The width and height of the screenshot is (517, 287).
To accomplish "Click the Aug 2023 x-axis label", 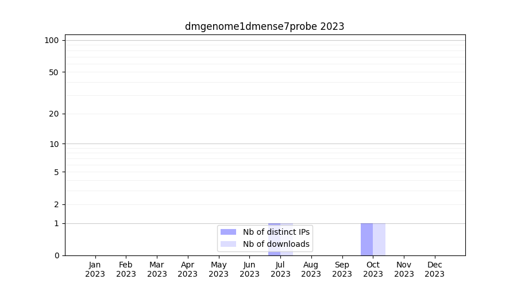I will 311,269.
